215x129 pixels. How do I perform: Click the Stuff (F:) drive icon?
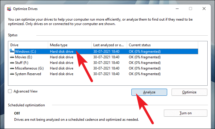(12, 63)
